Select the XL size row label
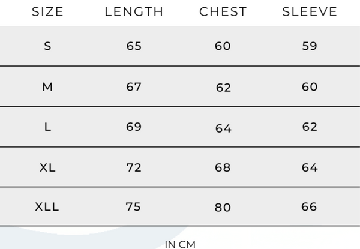The width and height of the screenshot is (360, 249). (47, 167)
